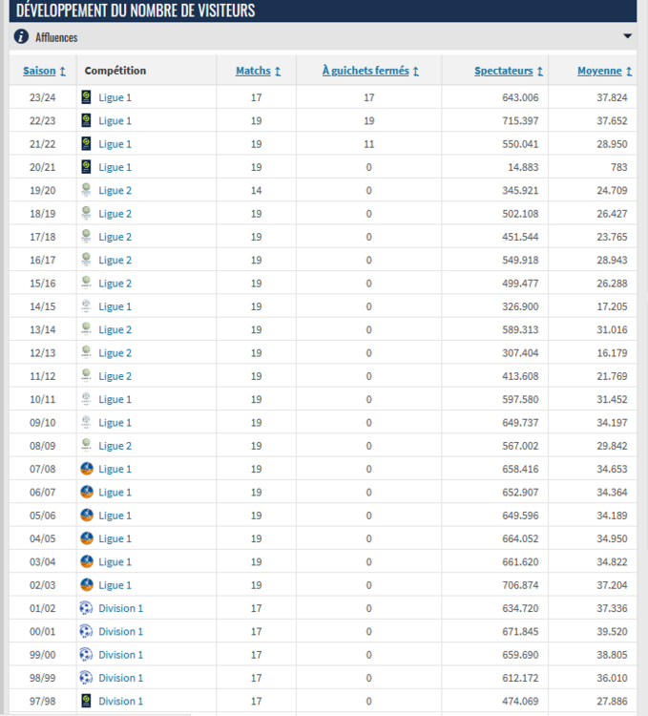The width and height of the screenshot is (648, 716).
Task: Click Ligue 2 logo in 08/09 row
Action: tap(86, 446)
